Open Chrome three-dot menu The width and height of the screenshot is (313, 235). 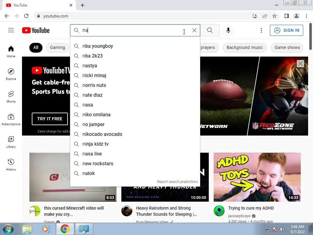point(306,16)
